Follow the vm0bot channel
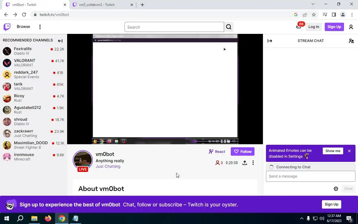This screenshot has width=358, height=224. coord(242,151)
